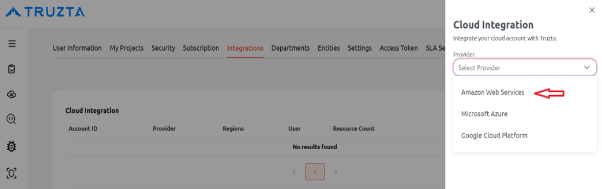Switch to Access Token tab

pyautogui.click(x=399, y=48)
